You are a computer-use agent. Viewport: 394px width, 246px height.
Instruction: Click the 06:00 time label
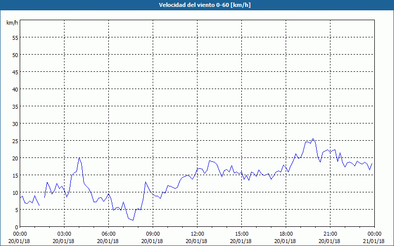[x=108, y=234]
